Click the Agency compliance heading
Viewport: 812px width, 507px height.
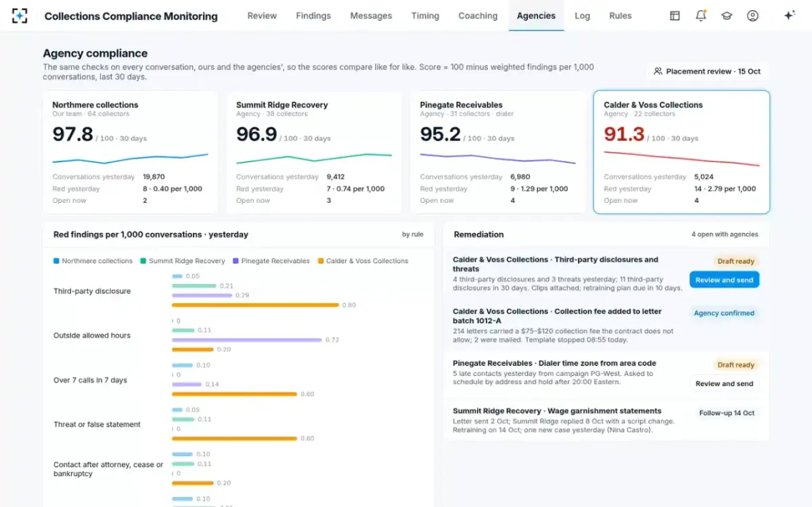pos(95,53)
